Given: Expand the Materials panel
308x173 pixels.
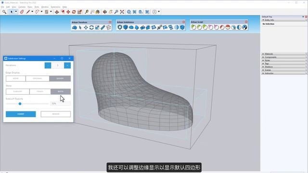Looking at the screenshot, I should click(263, 54).
